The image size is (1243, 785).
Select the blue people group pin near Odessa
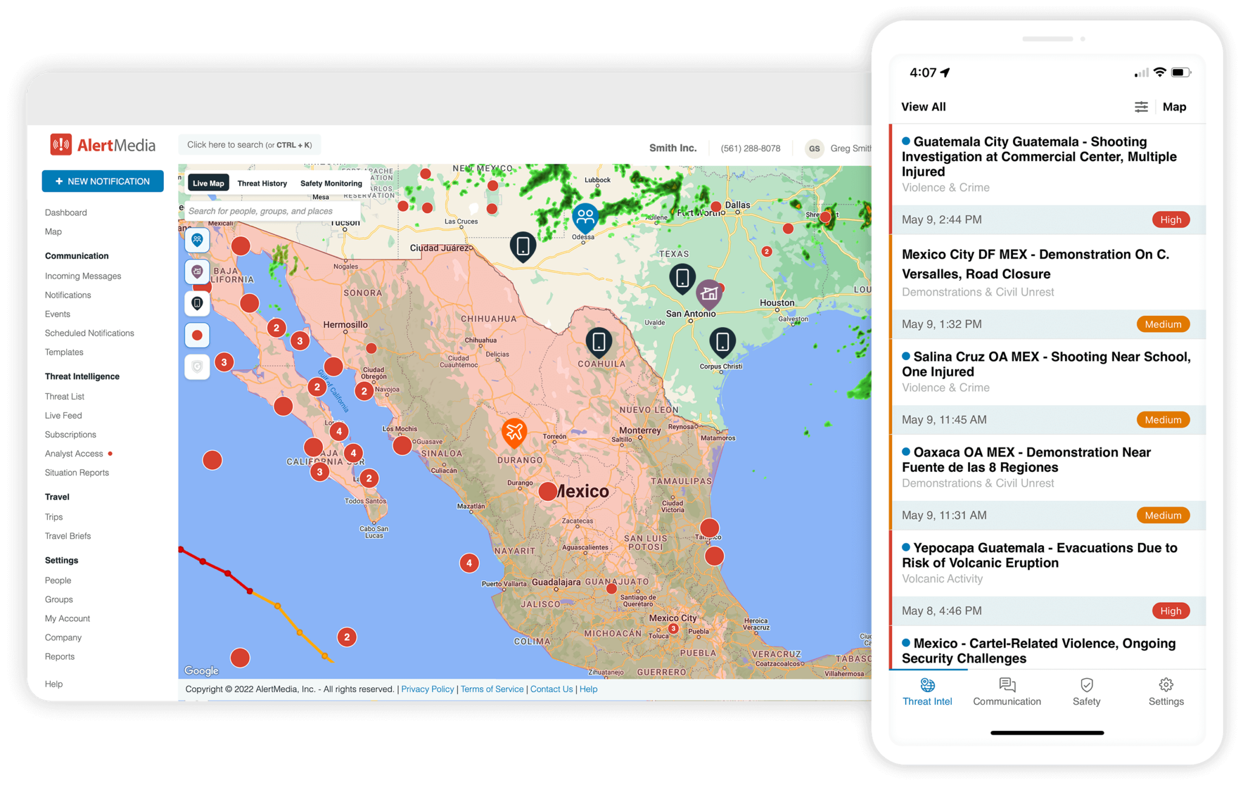coord(585,216)
